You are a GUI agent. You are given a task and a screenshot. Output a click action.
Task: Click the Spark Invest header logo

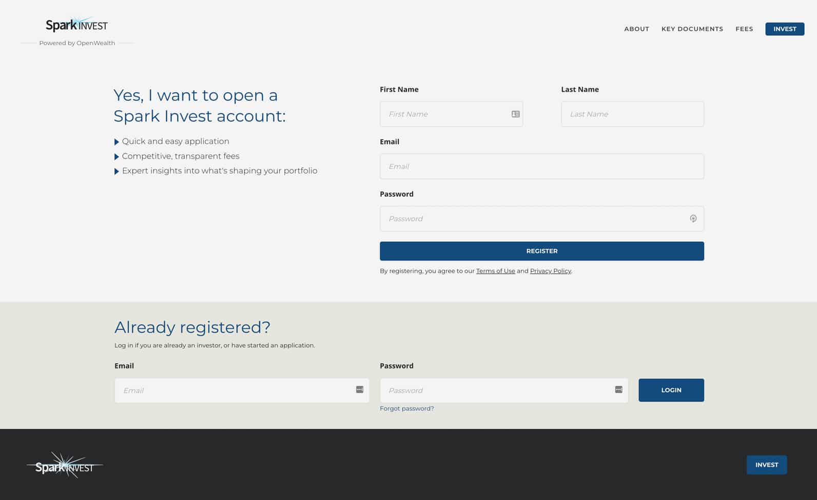77,25
